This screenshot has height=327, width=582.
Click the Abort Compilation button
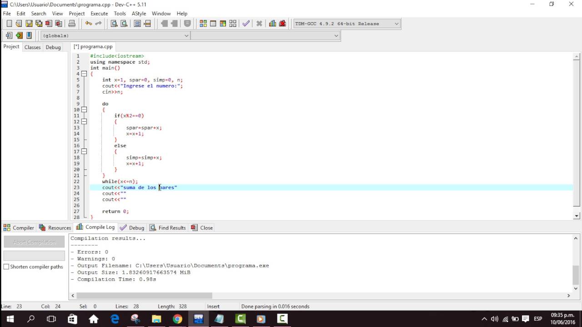(x=35, y=242)
